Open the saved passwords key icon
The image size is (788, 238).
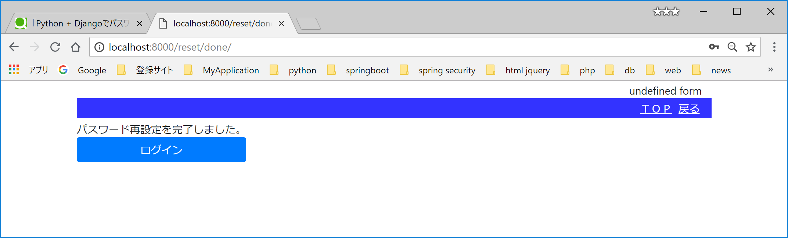tap(714, 47)
